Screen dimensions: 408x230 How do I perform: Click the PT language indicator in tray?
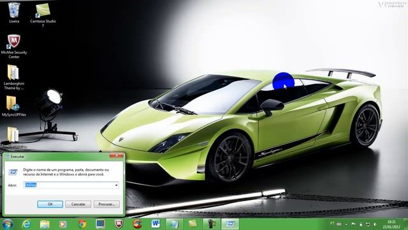pos(332,224)
